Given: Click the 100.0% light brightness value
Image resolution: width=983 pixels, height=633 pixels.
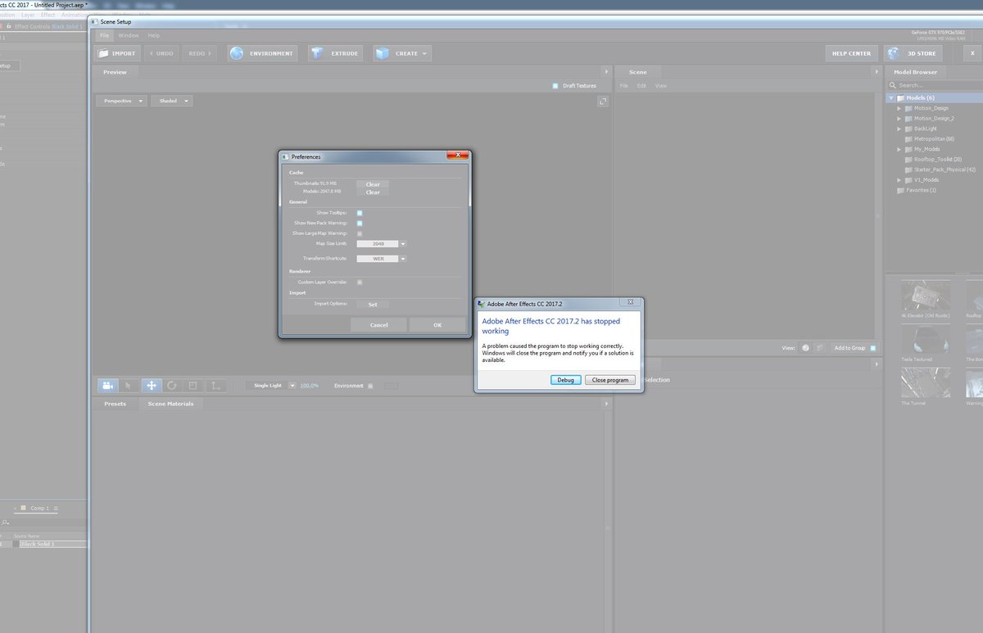Looking at the screenshot, I should [x=310, y=385].
